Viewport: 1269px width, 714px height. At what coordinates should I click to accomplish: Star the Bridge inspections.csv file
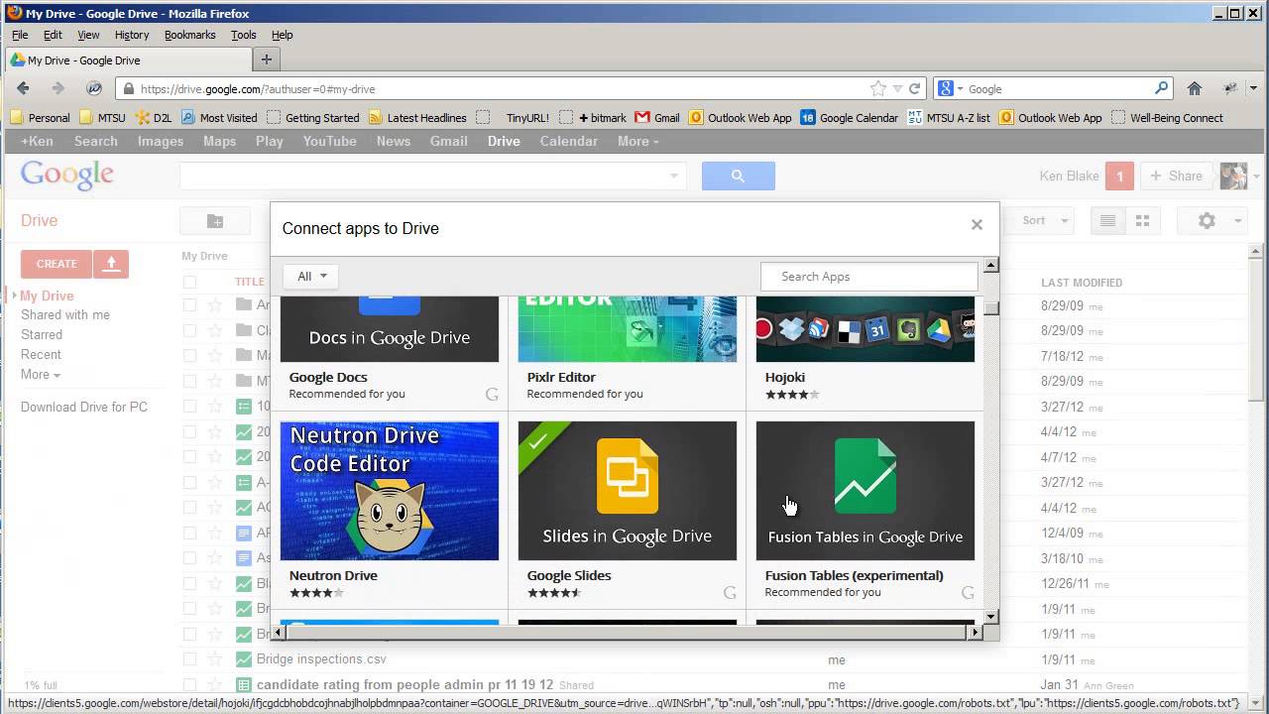[215, 658]
